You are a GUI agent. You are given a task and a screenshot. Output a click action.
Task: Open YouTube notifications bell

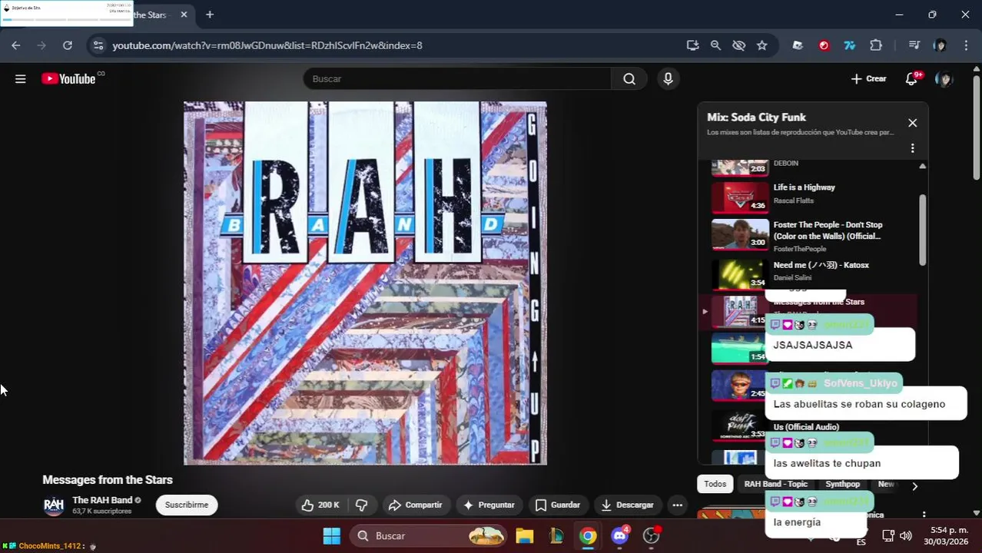[x=911, y=78]
